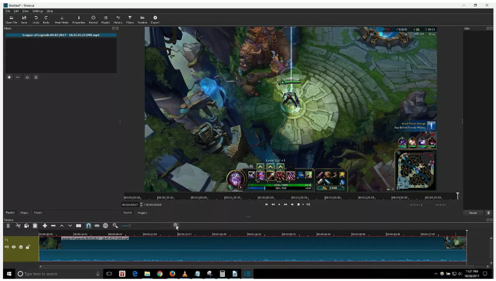Open Firefox from the Windows taskbar
This screenshot has width=496, height=281.
(172, 274)
